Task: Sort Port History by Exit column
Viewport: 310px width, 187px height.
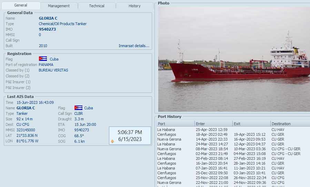Action: point(251,124)
